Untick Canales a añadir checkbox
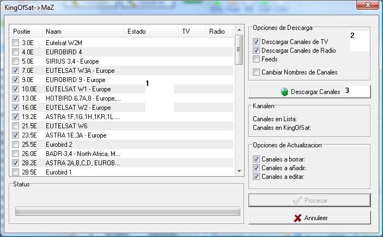 click(256, 168)
